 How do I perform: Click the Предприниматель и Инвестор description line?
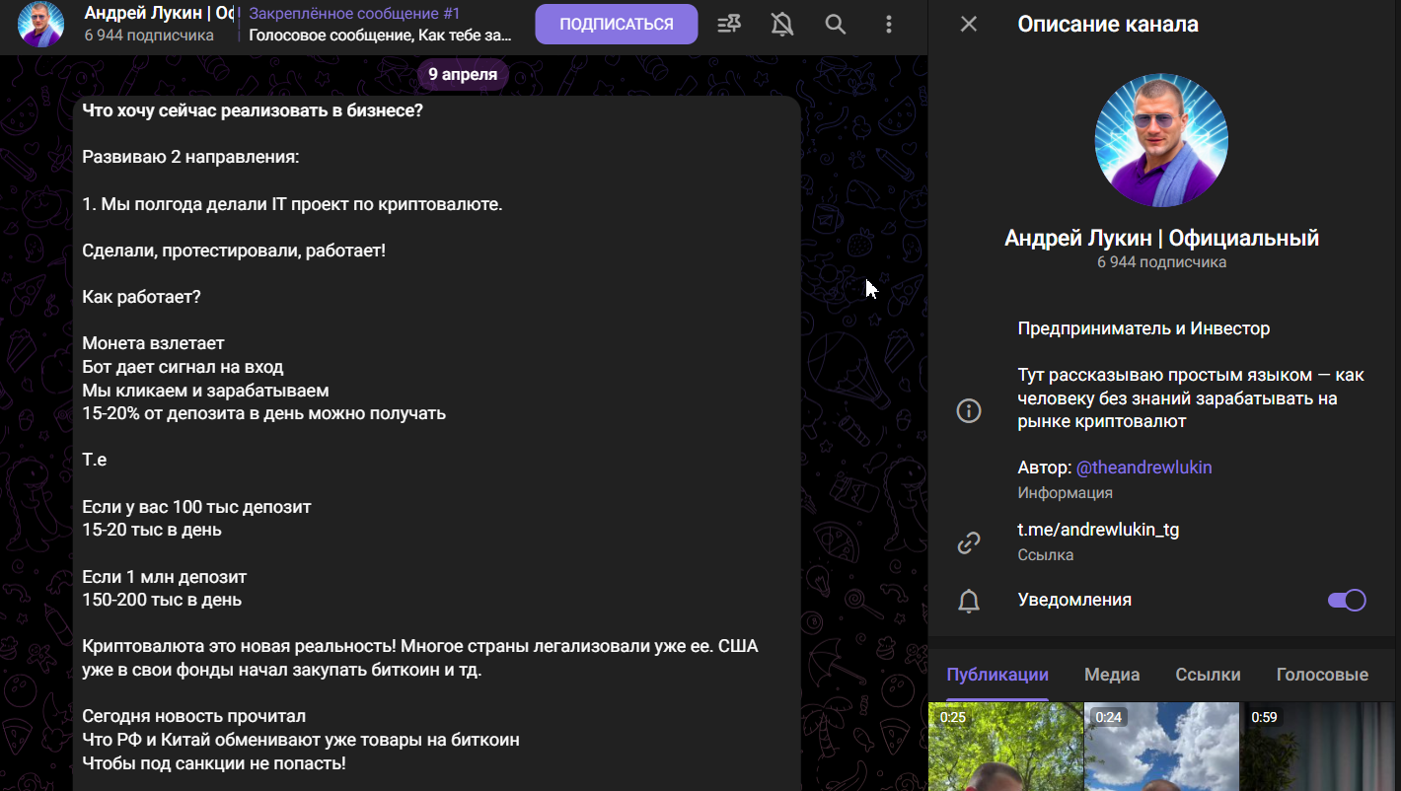tap(1143, 328)
